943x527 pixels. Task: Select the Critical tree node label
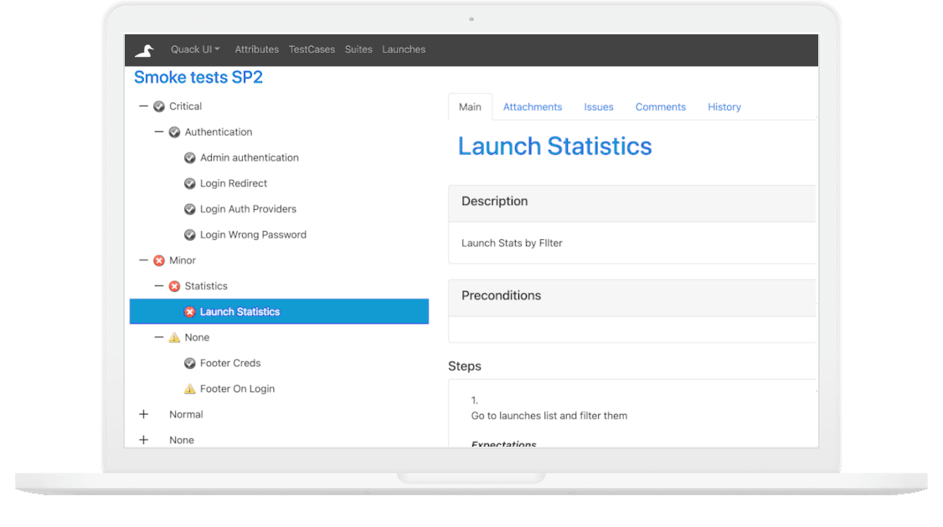(x=185, y=106)
